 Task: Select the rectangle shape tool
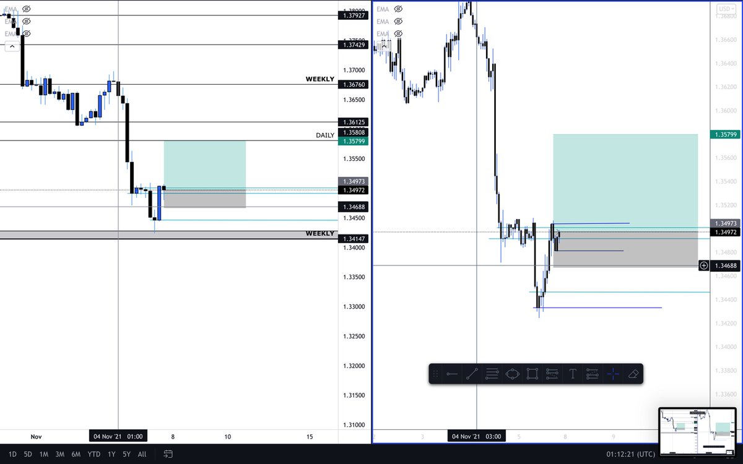pos(532,374)
